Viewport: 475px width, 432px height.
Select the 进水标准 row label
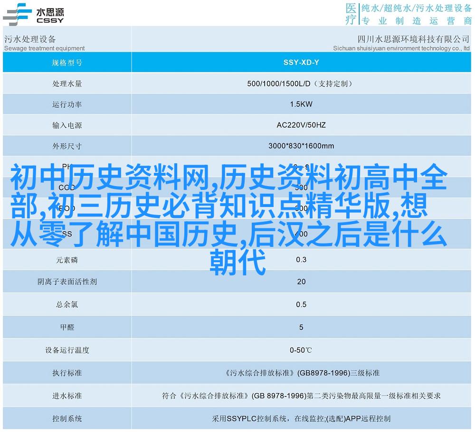point(67,395)
